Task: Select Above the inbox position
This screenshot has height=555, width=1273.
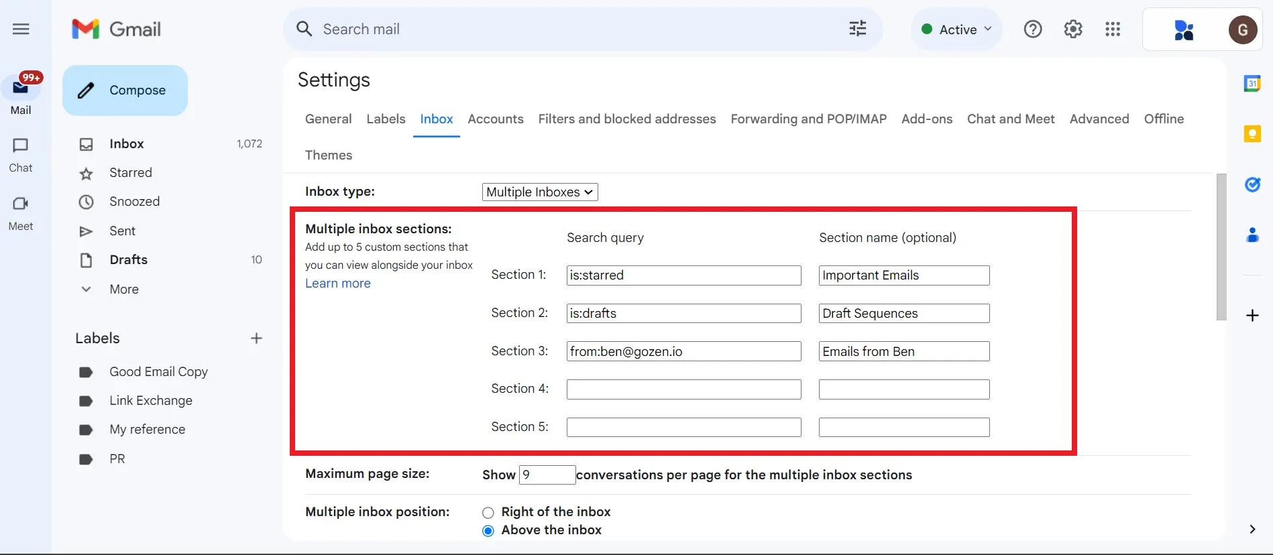Action: pyautogui.click(x=488, y=531)
